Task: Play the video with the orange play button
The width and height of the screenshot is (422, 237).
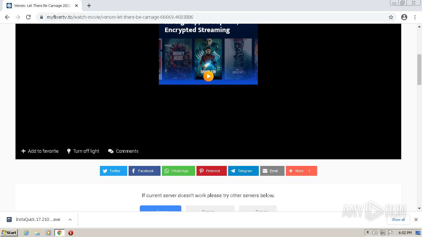Action: [x=208, y=76]
